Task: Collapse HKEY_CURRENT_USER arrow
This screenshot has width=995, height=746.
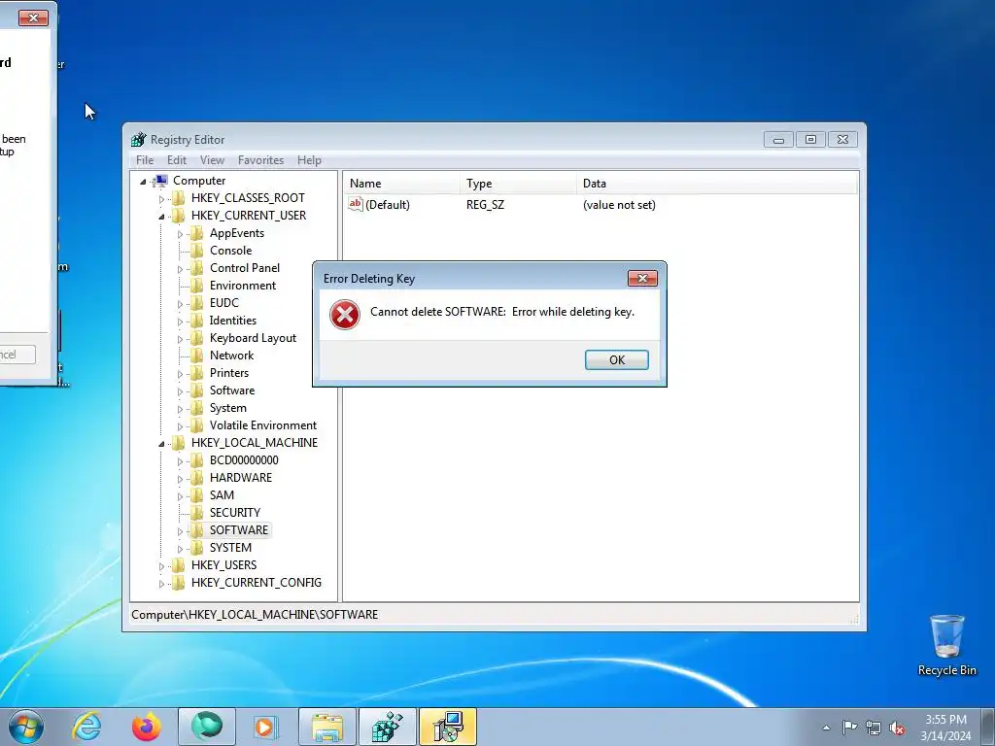Action: [161, 217]
